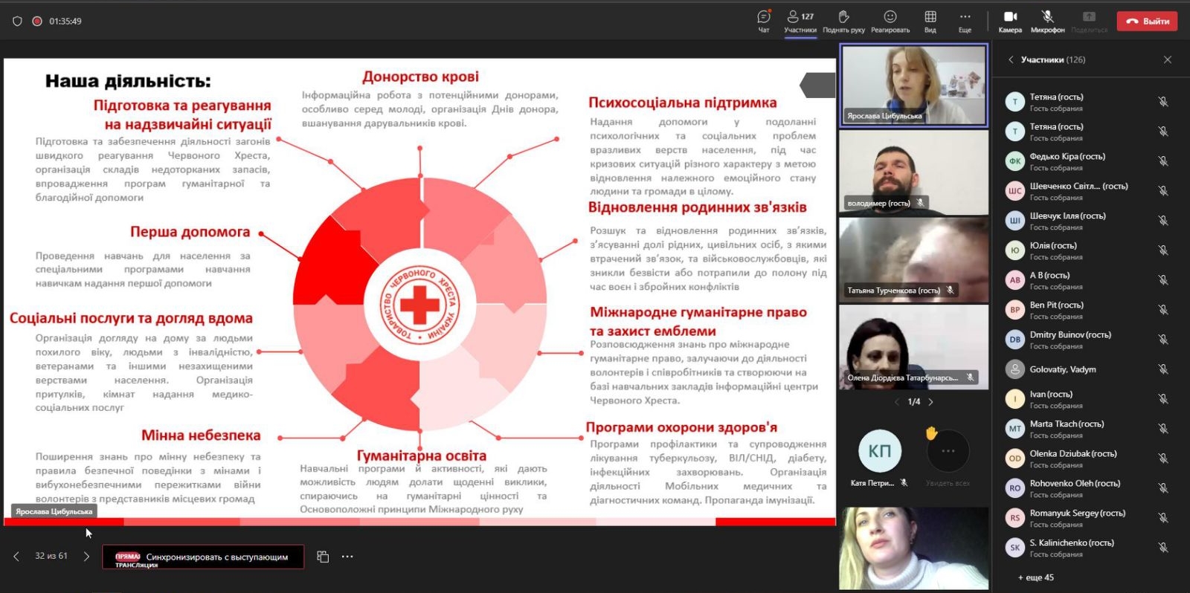Advance to the next slide
Image resolution: width=1190 pixels, height=593 pixels.
(x=86, y=556)
